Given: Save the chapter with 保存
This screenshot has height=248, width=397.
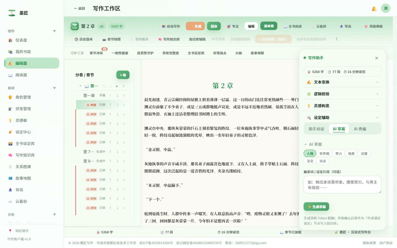Looking at the screenshot, I should click(x=214, y=26).
